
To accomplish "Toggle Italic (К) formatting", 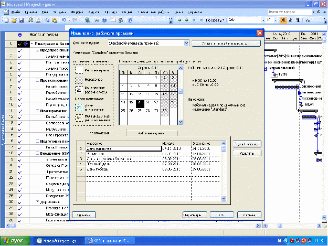I will (291, 20).
